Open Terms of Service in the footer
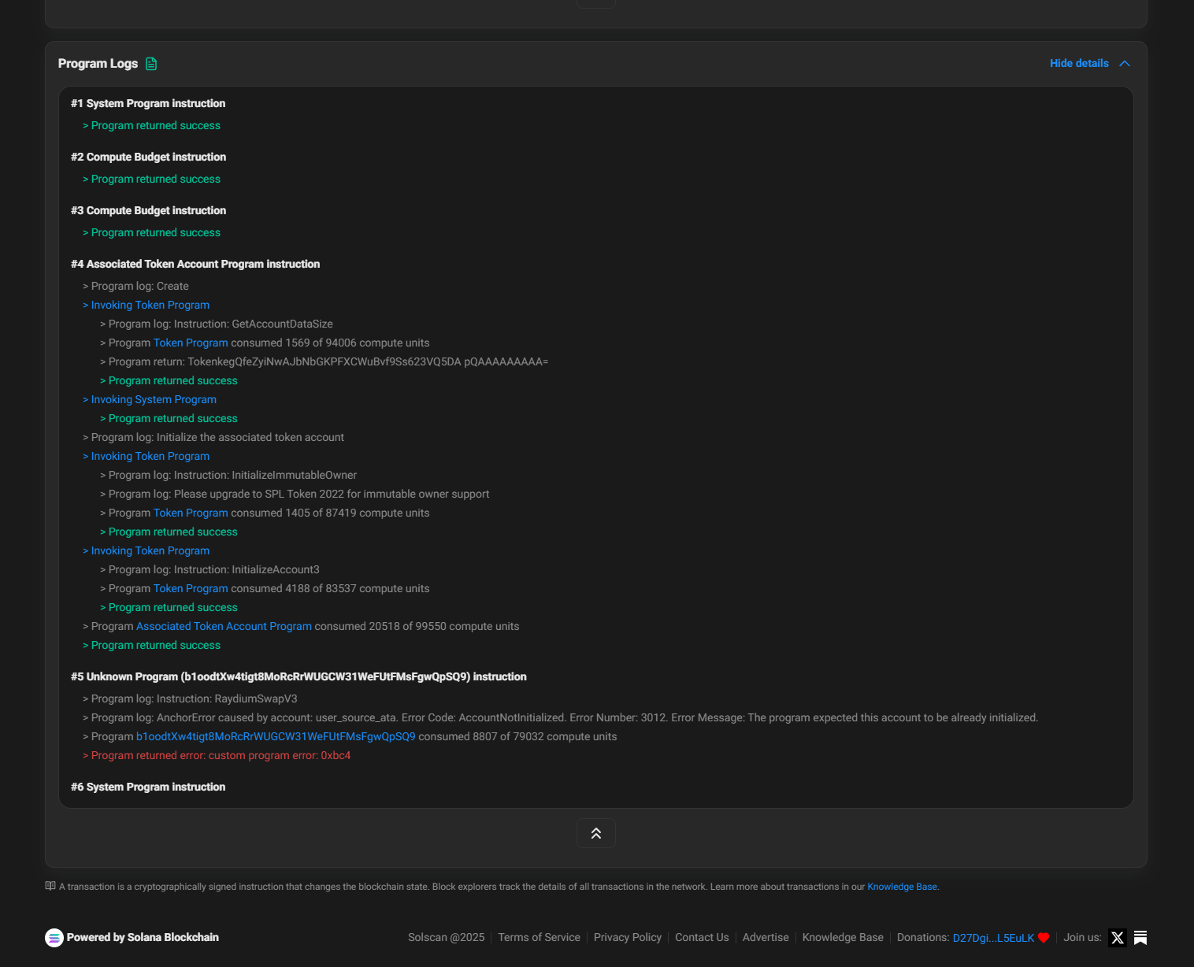1194x967 pixels. pos(539,938)
